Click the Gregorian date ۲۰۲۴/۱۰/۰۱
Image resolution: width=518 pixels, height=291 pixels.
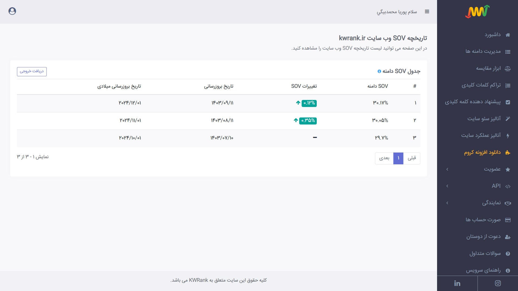(x=130, y=138)
